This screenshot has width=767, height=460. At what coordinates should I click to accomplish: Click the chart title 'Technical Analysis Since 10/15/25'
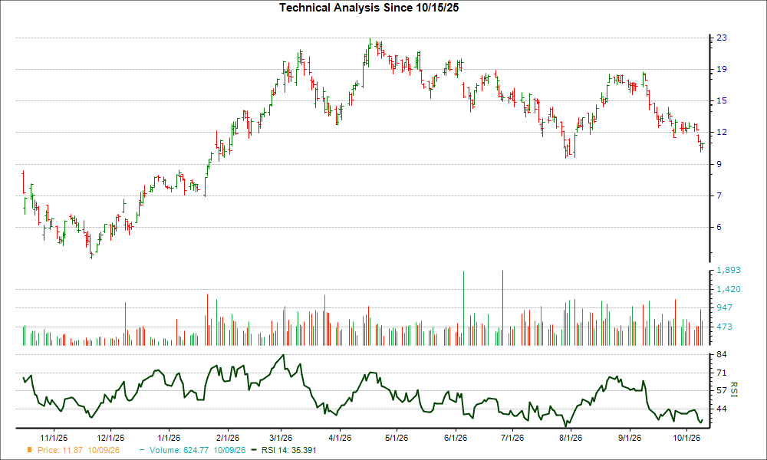click(369, 8)
